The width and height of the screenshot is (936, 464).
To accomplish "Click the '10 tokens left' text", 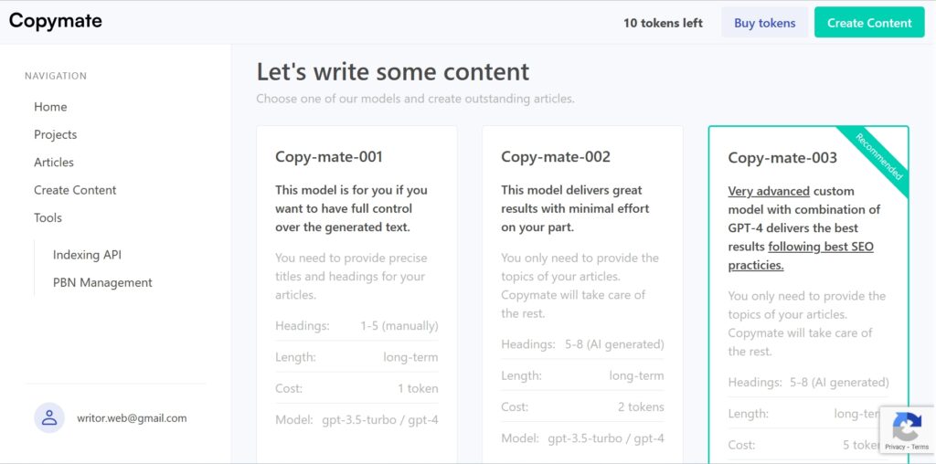I will [x=663, y=23].
